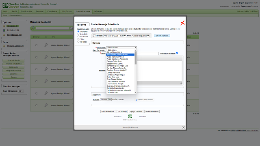Click the outbox icon beside Enviados
Screen dimensions: 260x146
point(4,30)
